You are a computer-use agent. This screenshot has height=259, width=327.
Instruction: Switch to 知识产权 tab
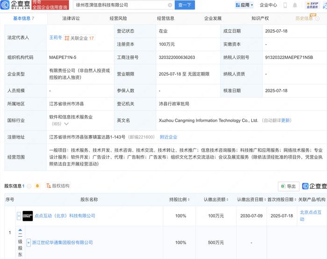(x=260, y=19)
